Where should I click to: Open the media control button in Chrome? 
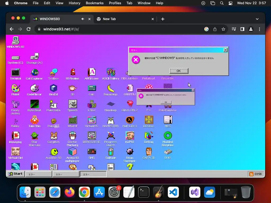[234, 29]
